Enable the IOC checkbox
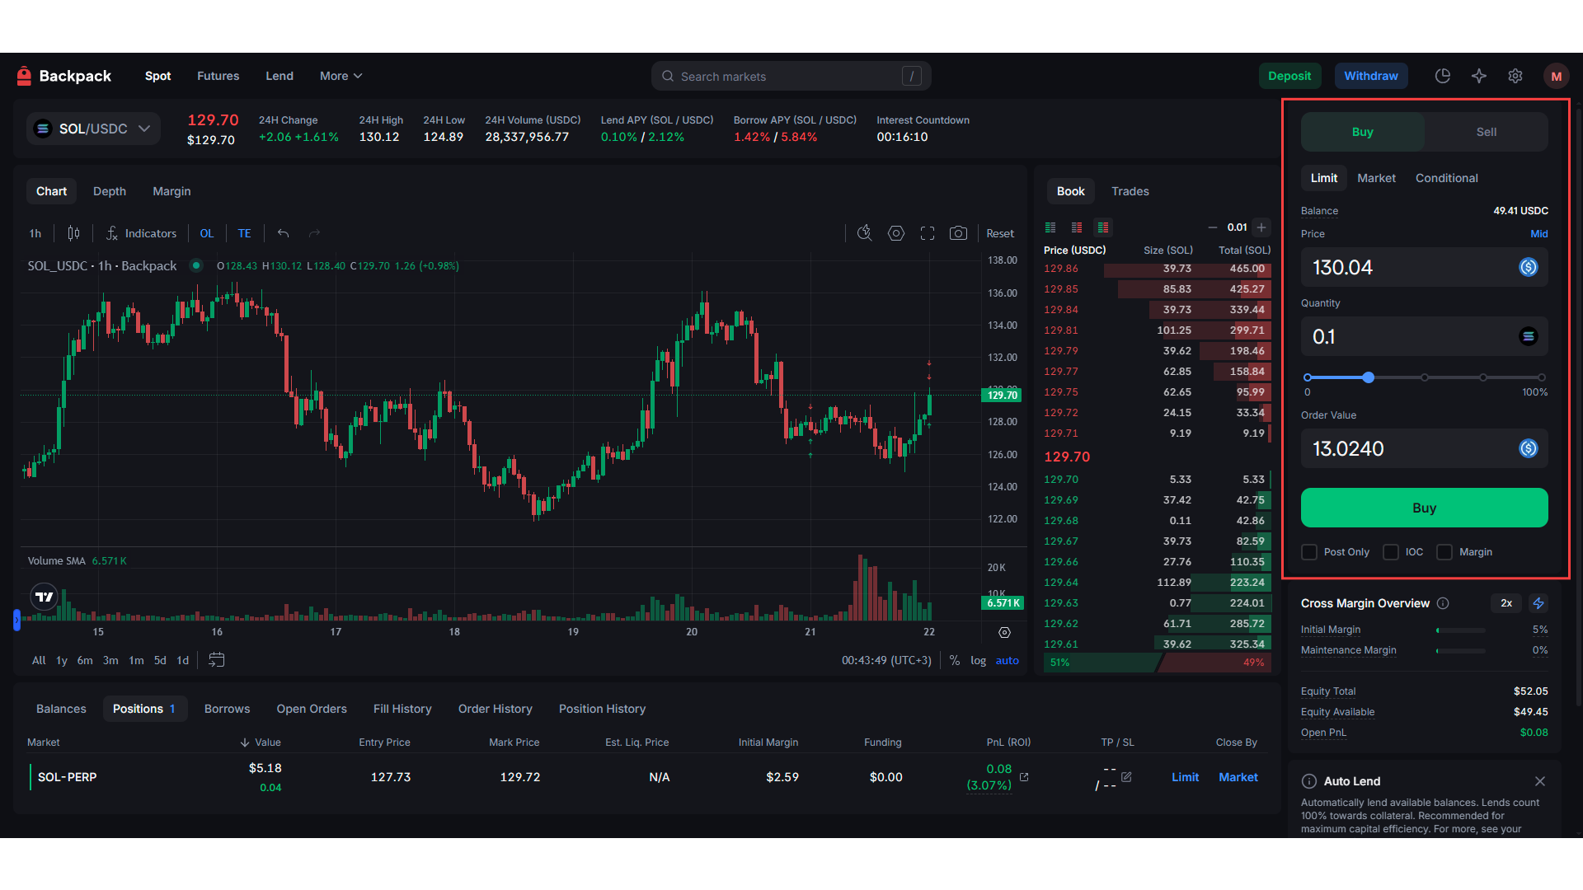 (x=1391, y=552)
